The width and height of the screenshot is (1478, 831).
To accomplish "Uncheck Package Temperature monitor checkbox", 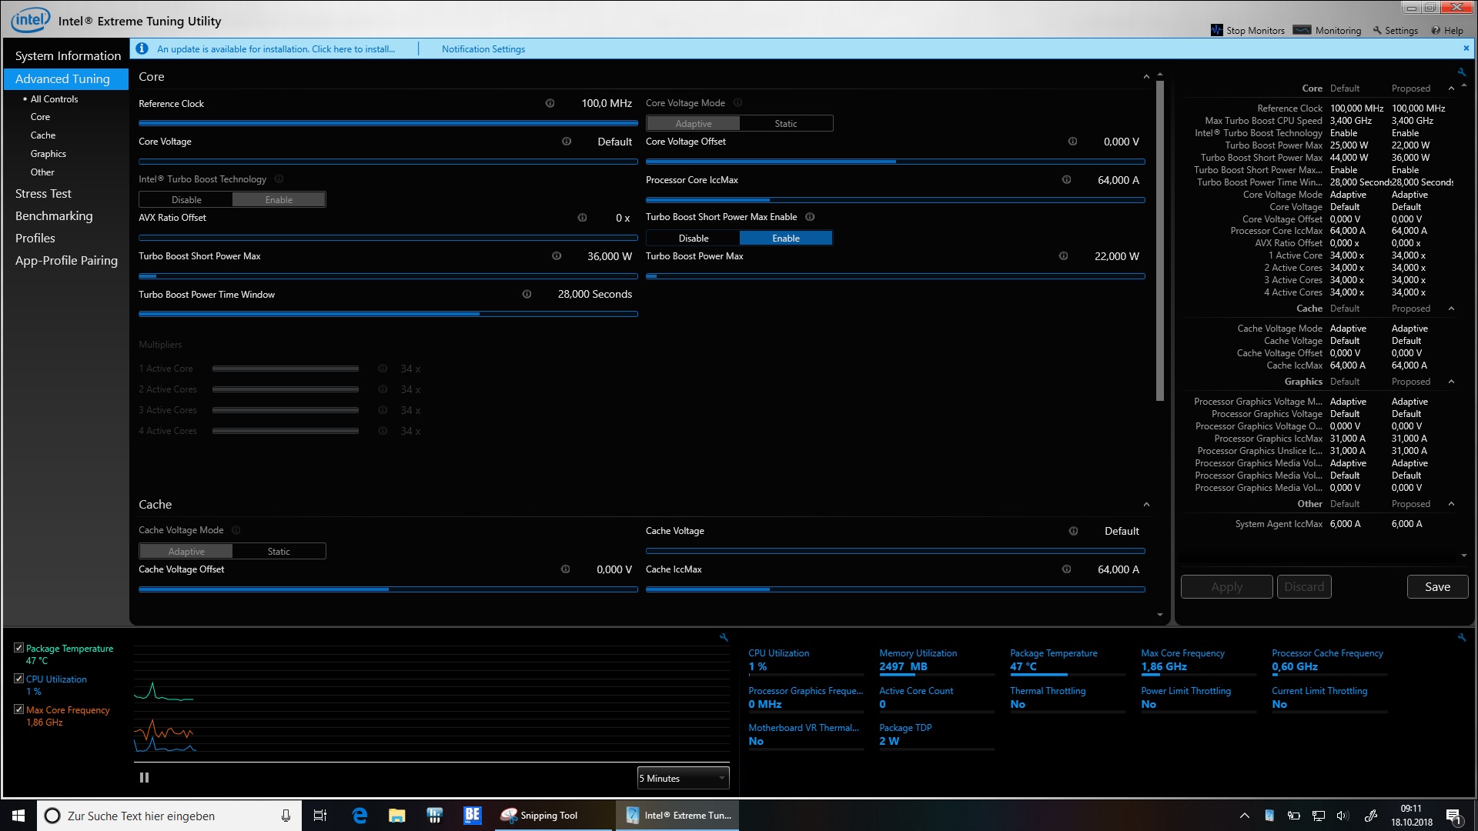I will [x=19, y=648].
